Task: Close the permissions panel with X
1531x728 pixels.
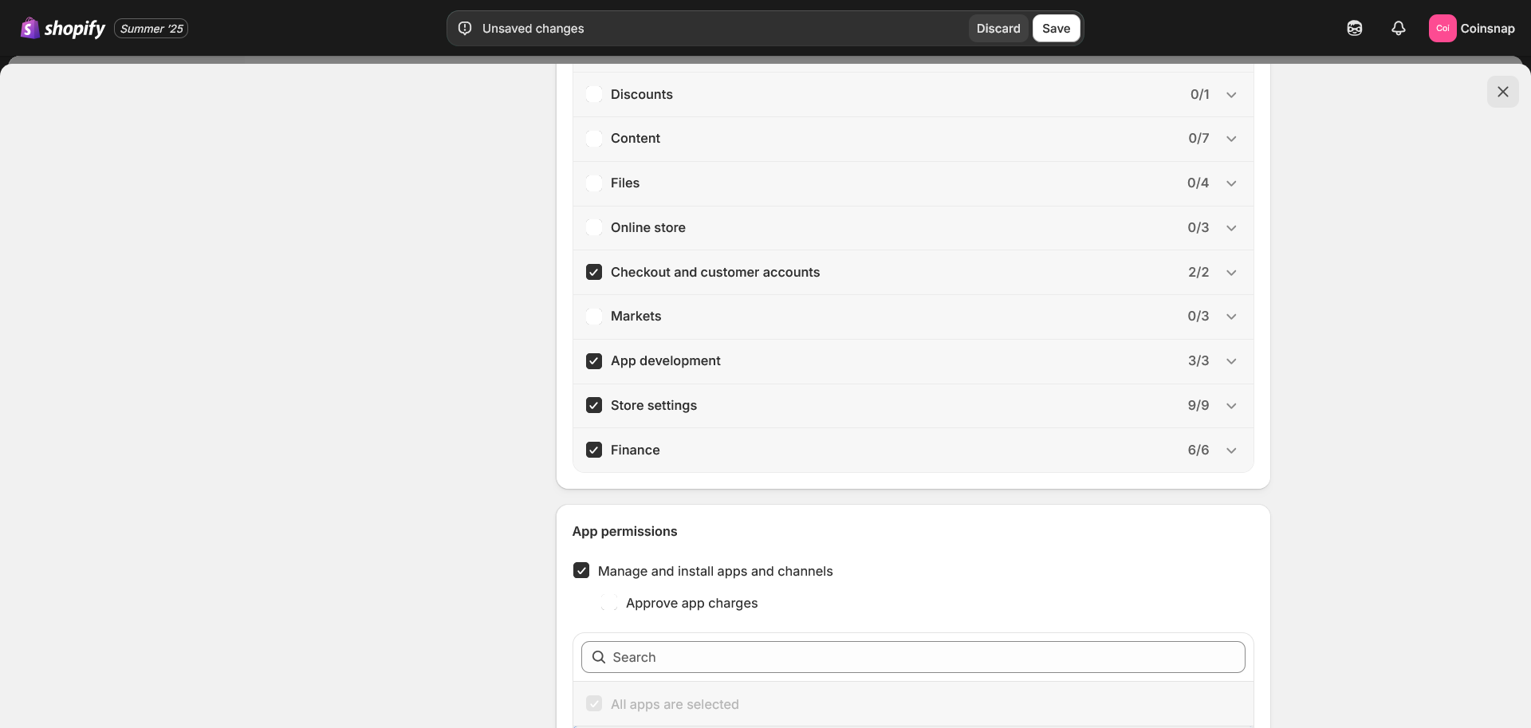Action: point(1502,92)
